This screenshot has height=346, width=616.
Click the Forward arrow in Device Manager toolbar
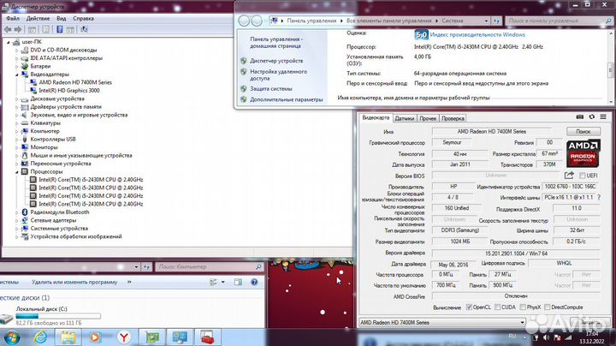coord(18,29)
